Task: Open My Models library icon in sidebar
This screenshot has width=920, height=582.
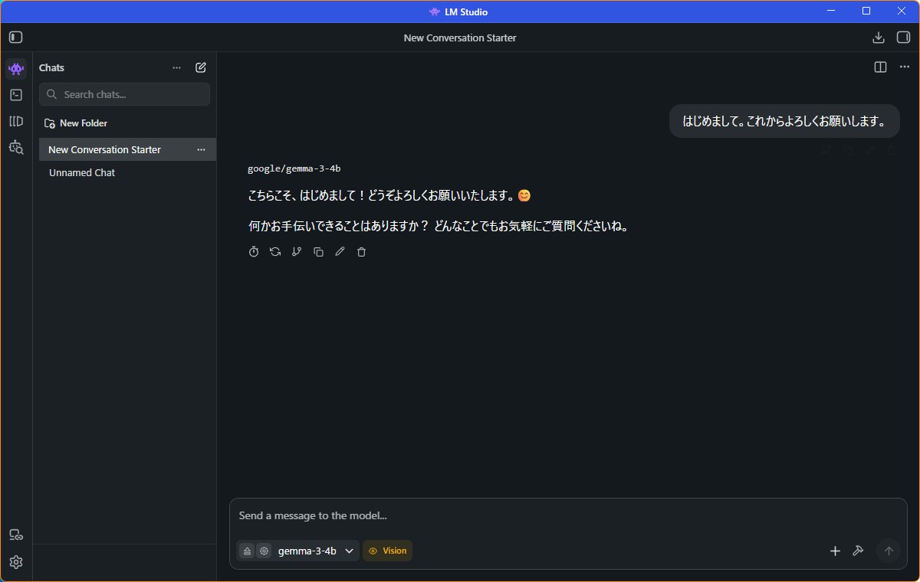Action: click(16, 121)
